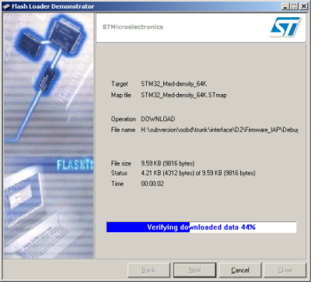Click the file name path text
Image resolution: width=311 pixels, height=282 pixels.
(x=219, y=130)
